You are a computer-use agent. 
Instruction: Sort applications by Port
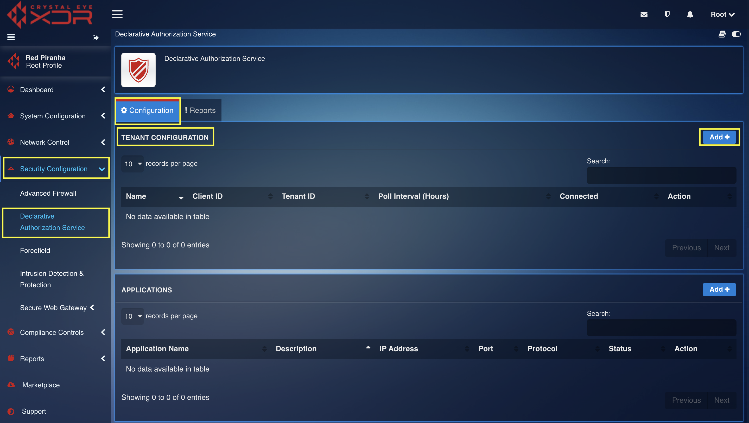(498, 349)
